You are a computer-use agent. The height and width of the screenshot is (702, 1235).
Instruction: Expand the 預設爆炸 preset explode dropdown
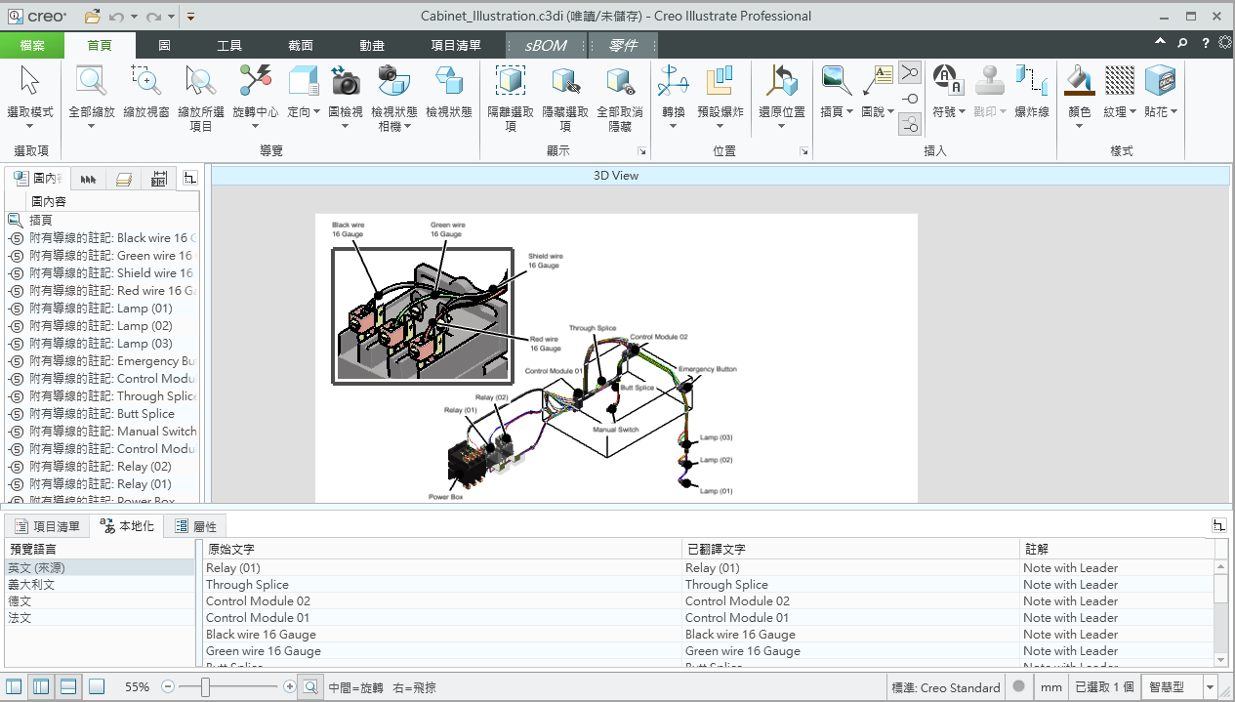click(720, 126)
